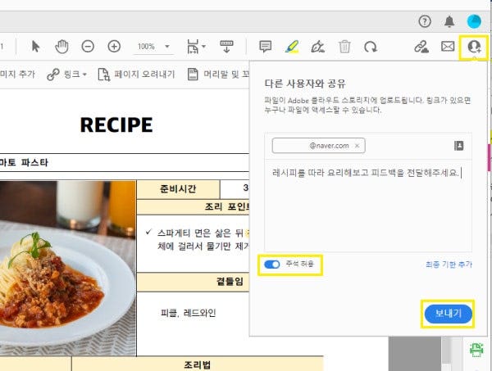Open the 100% zoom level dropdown
This screenshot has width=492, height=371.
(167, 47)
